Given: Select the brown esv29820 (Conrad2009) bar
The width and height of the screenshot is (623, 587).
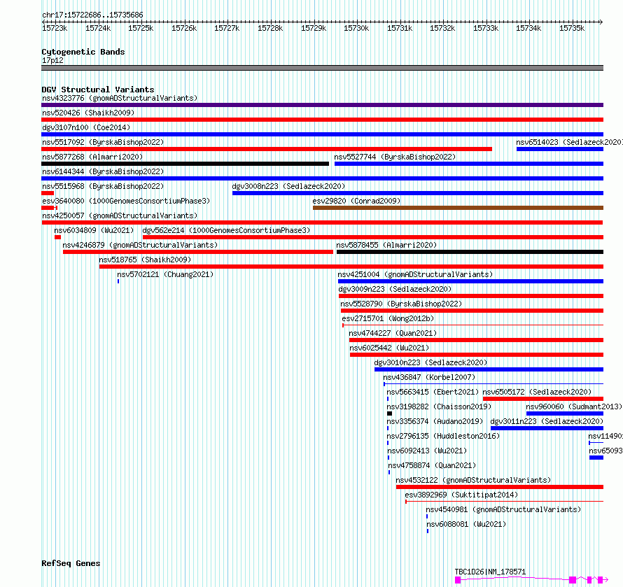Looking at the screenshot, I should coord(458,208).
